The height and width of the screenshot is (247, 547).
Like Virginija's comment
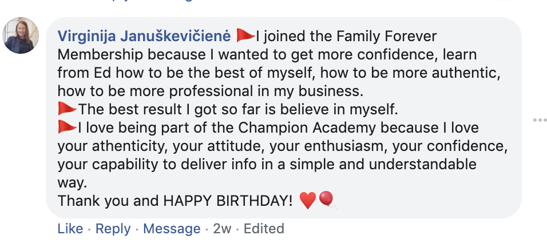coord(70,229)
